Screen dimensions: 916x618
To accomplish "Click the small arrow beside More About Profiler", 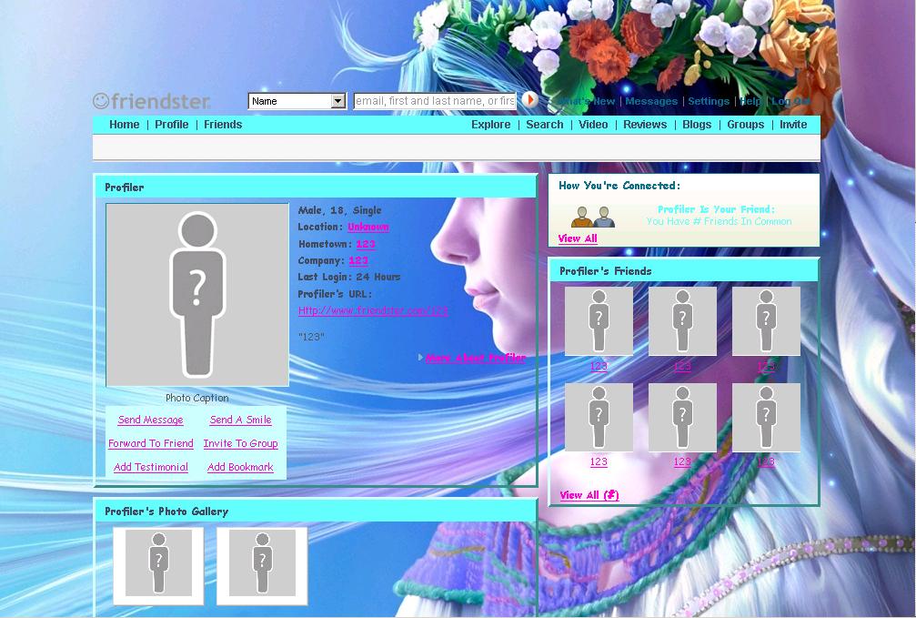I will click(420, 358).
